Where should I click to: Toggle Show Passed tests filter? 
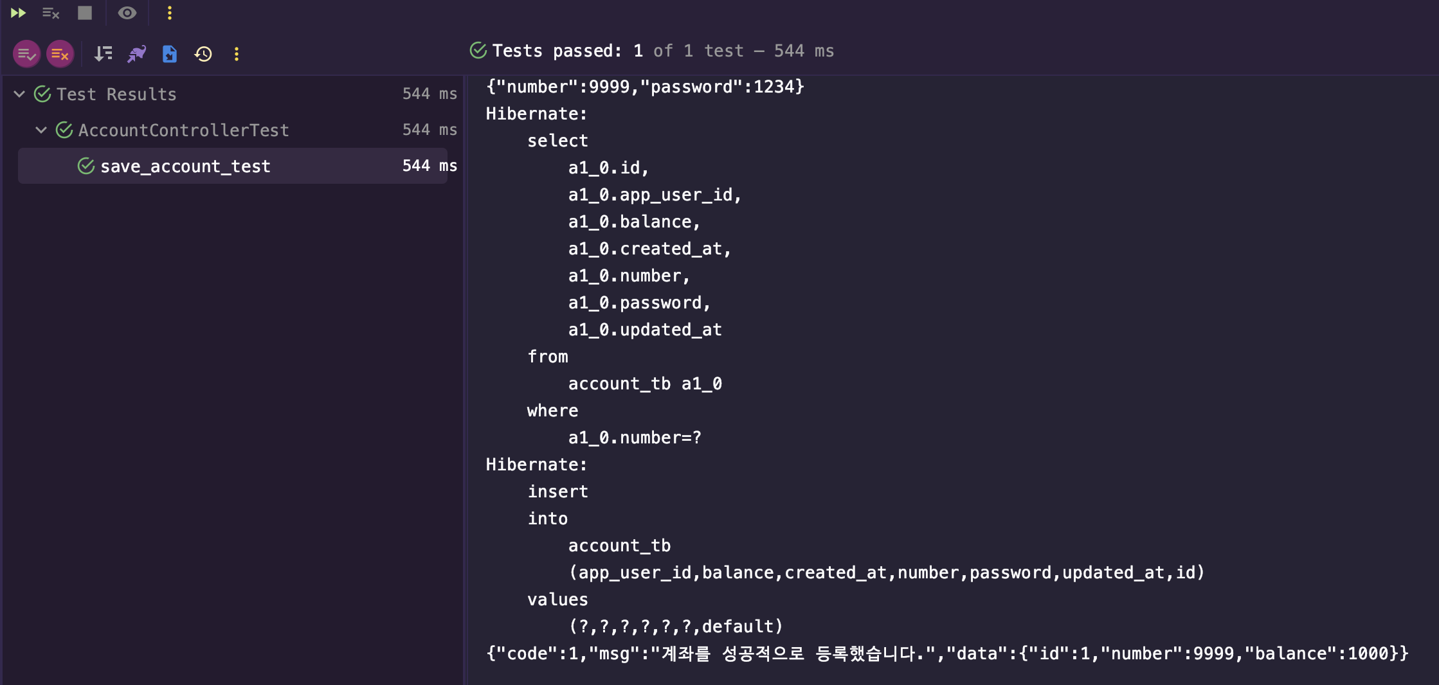[26, 54]
